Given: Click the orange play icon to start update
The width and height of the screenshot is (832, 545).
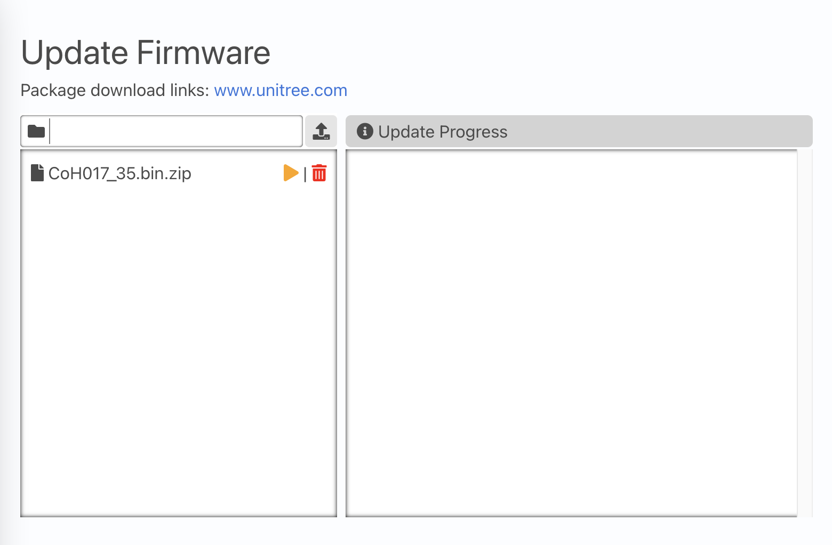Looking at the screenshot, I should pyautogui.click(x=290, y=173).
